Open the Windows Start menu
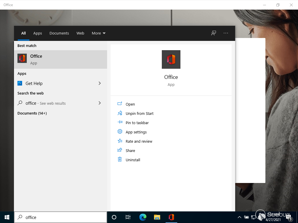 coord(7,217)
